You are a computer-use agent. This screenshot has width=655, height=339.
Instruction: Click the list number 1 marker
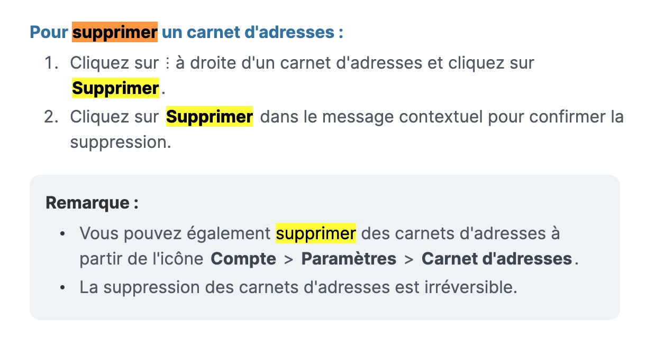click(51, 63)
